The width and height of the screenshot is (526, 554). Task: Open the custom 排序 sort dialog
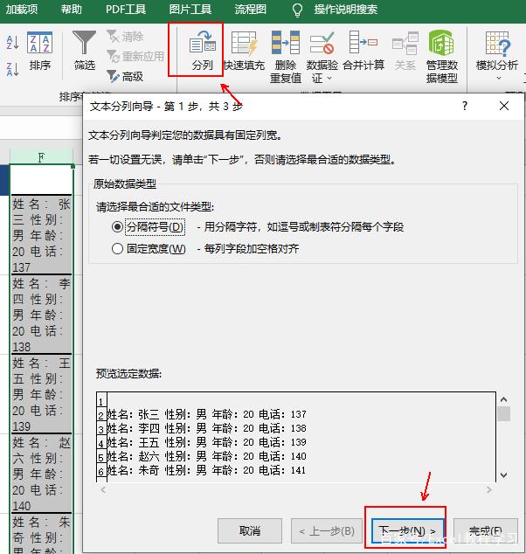tap(39, 52)
